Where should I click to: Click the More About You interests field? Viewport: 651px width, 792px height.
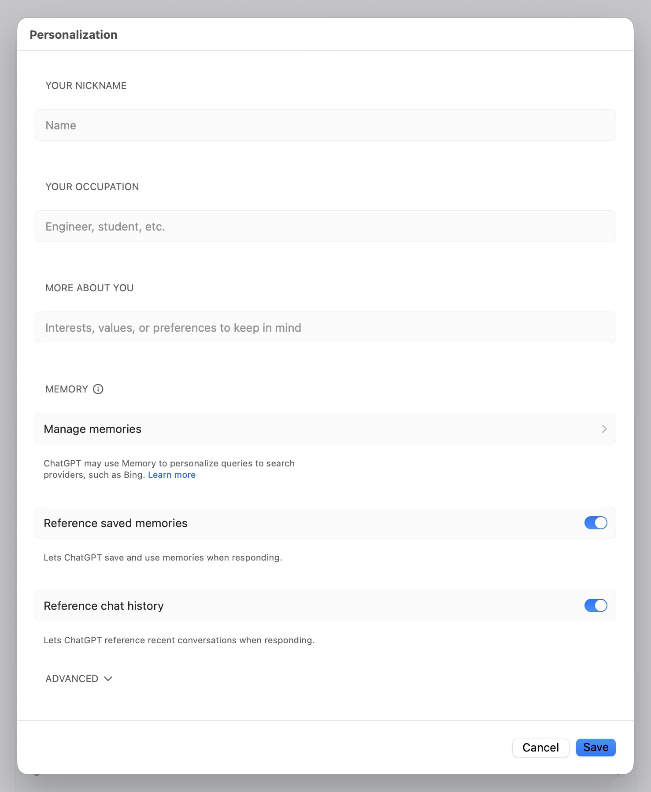(325, 328)
